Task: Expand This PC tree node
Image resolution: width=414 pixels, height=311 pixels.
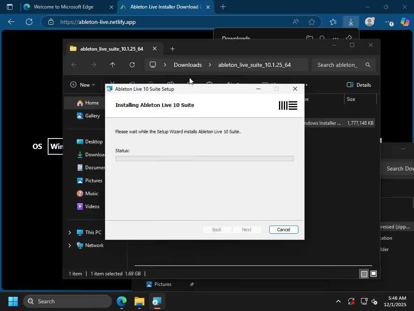Action: coord(70,232)
